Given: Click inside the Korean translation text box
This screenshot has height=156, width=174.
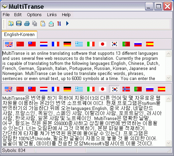Looking at the screenshot, I should pos(83,121).
